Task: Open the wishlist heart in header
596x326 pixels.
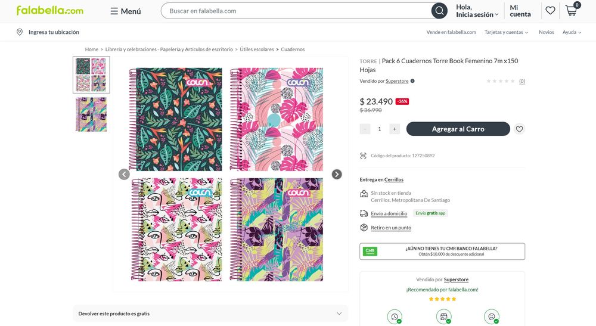Action: (550, 11)
